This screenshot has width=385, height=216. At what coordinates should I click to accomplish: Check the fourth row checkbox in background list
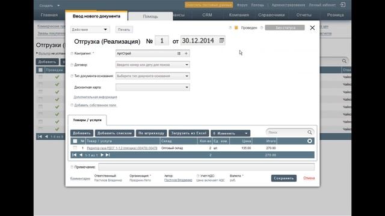(40, 99)
